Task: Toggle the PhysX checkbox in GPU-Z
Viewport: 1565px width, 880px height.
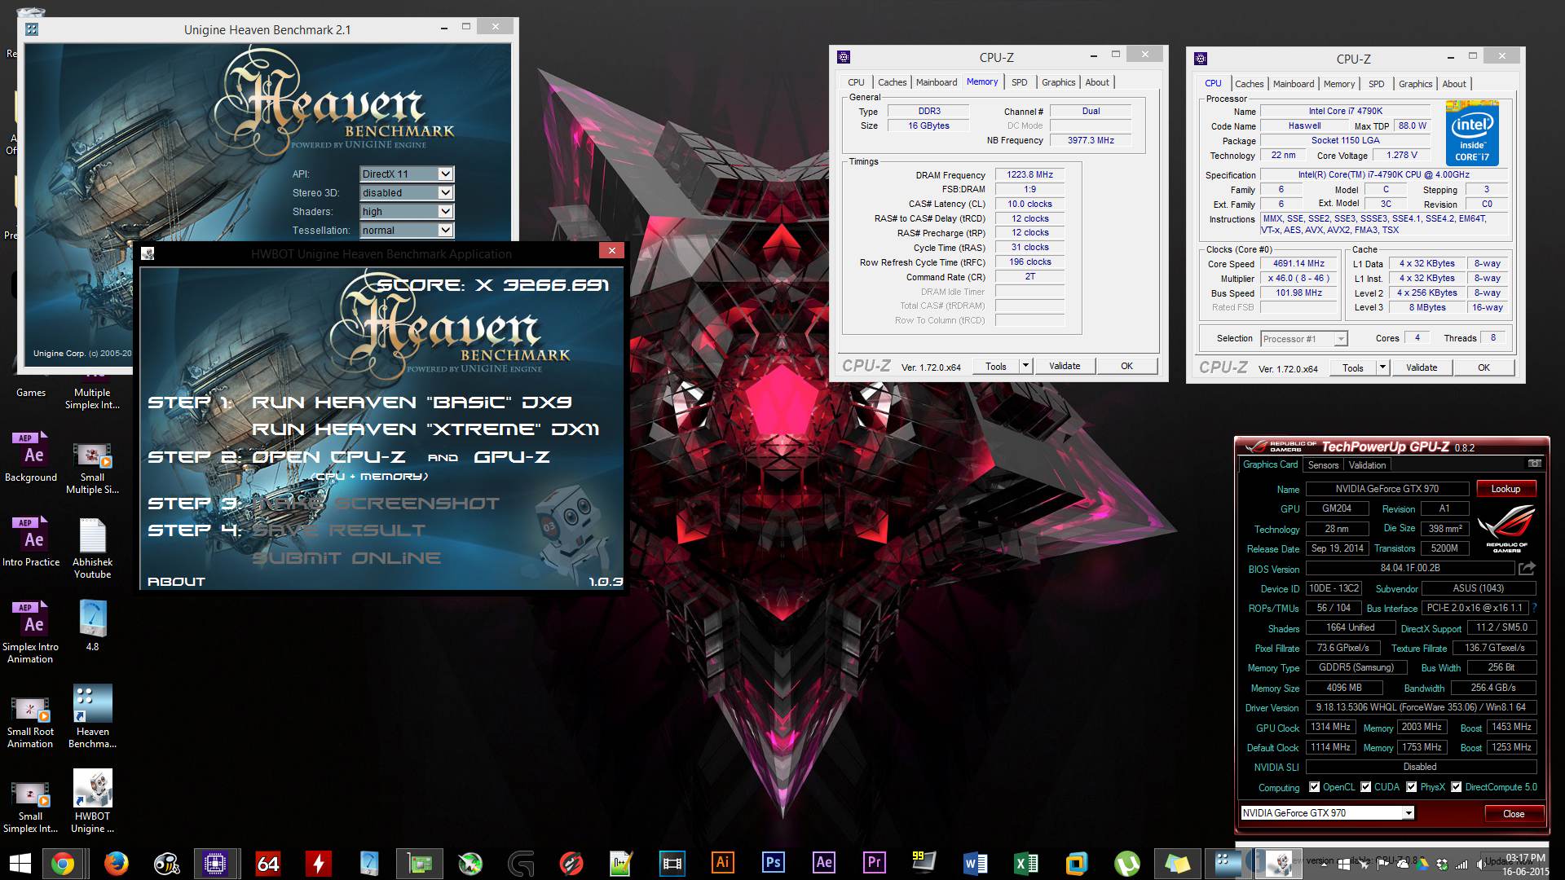Action: pos(1411,787)
